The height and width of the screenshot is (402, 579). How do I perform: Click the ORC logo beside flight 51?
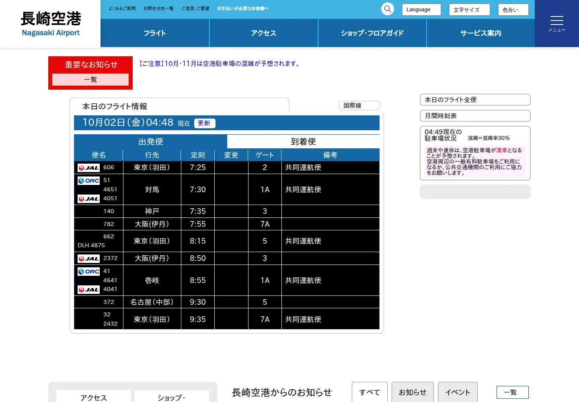click(88, 180)
